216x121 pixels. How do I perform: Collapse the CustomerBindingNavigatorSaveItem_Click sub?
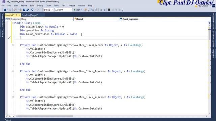pyautogui.click(x=13, y=45)
